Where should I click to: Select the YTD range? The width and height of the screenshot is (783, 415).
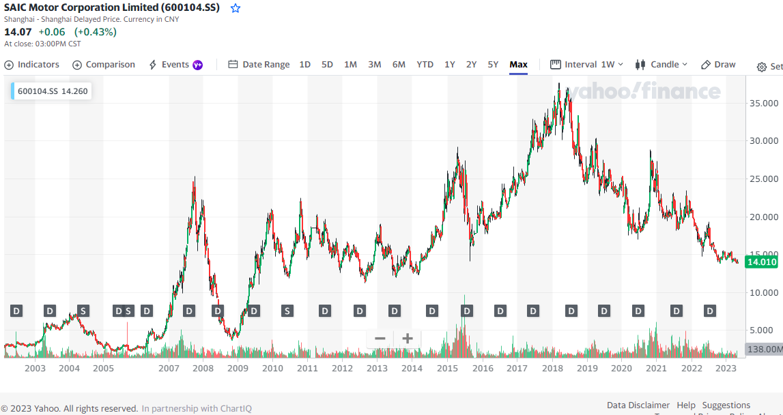(x=425, y=64)
